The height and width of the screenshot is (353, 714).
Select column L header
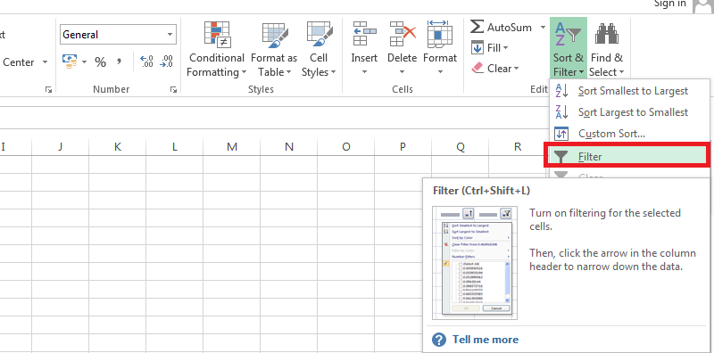pyautogui.click(x=174, y=147)
